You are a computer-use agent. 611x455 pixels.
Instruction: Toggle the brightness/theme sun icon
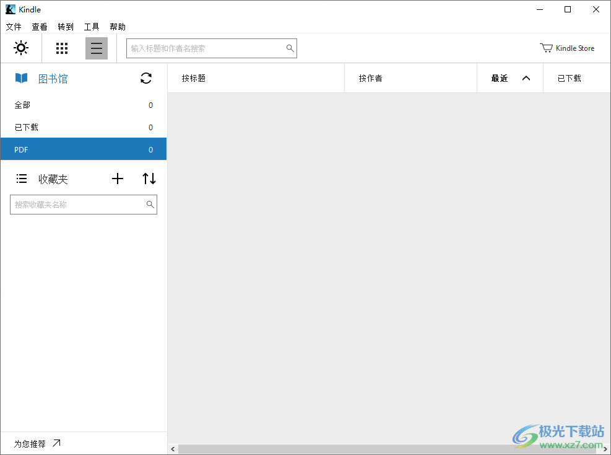point(21,48)
